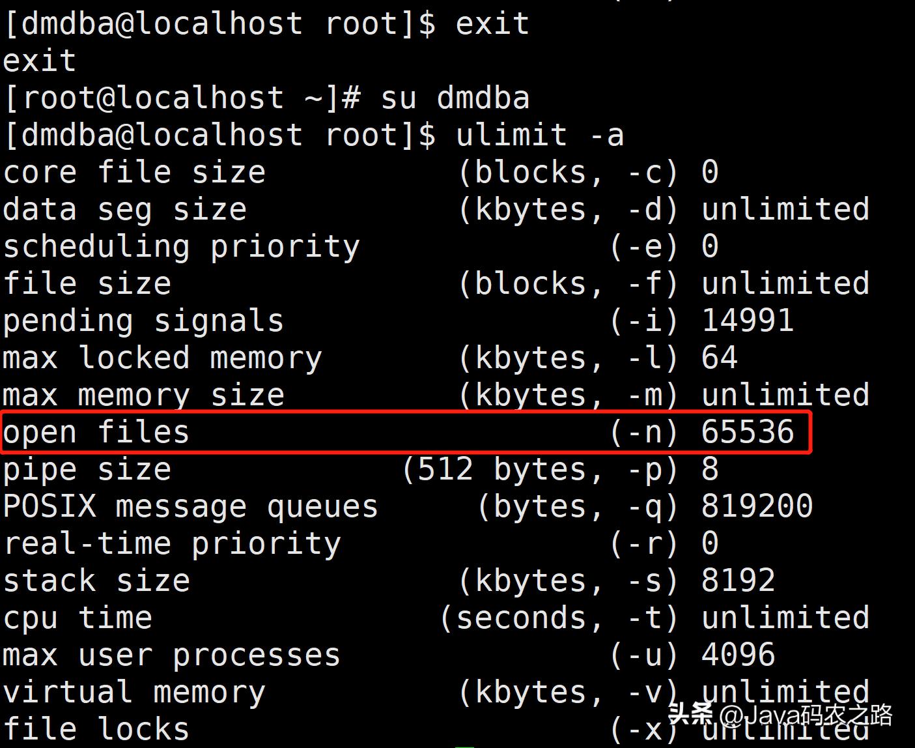Click the max memory size label
915x748 pixels.
pyautogui.click(x=143, y=395)
